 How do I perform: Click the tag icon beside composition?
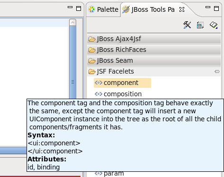pyautogui.click(x=99, y=94)
